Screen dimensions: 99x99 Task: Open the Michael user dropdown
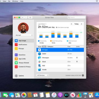pos(24,35)
